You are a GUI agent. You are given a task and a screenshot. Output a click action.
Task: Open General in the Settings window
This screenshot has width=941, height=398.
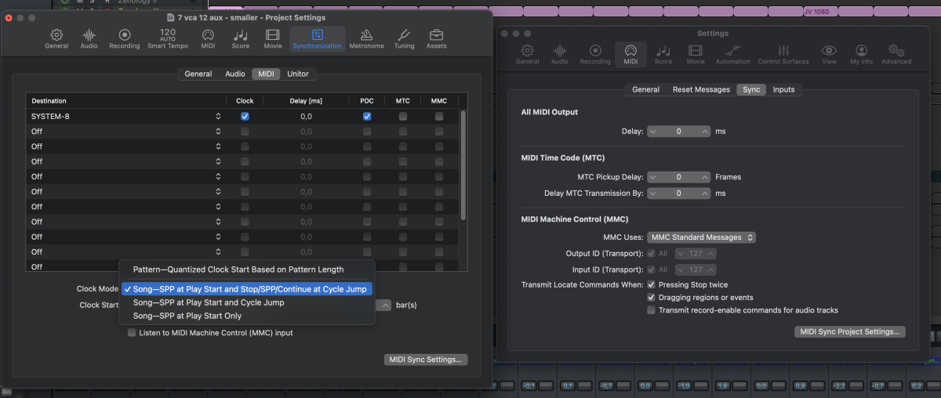(x=527, y=54)
